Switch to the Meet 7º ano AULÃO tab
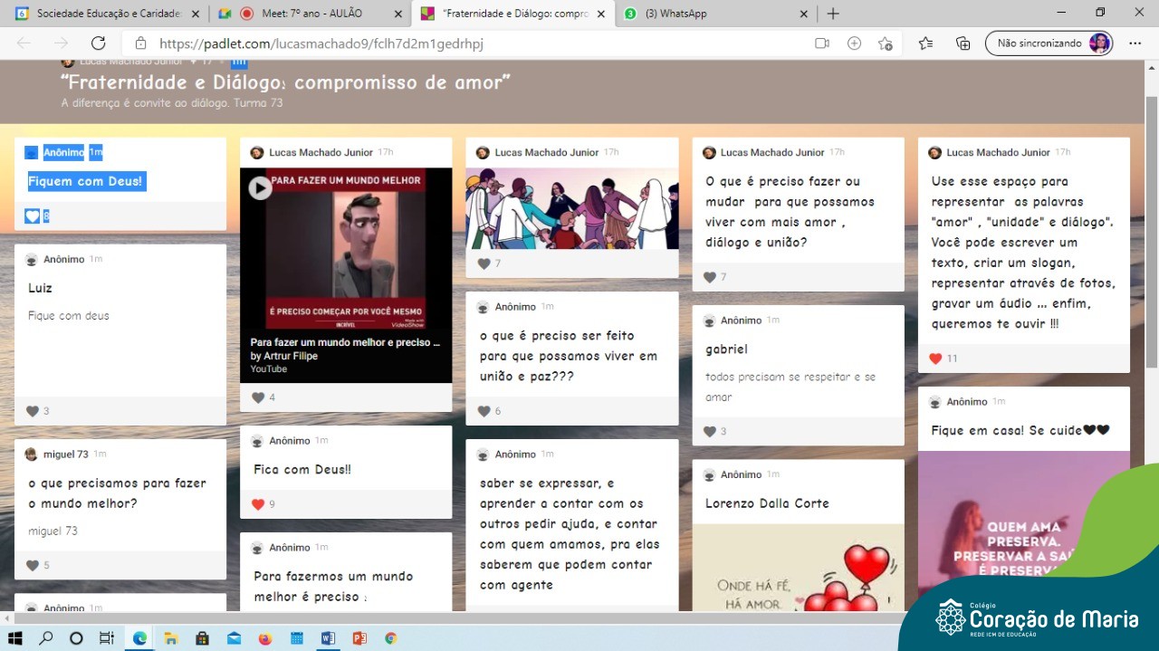The width and height of the screenshot is (1159, 651). pyautogui.click(x=311, y=14)
